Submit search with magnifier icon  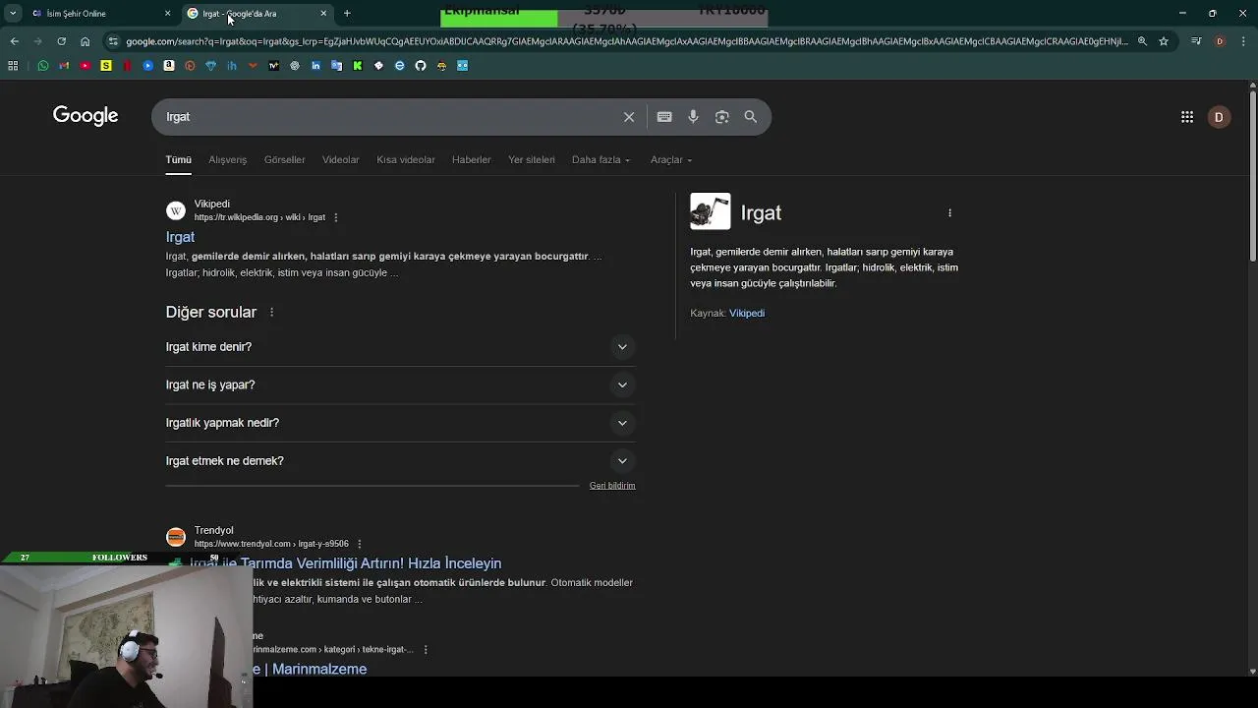click(751, 117)
